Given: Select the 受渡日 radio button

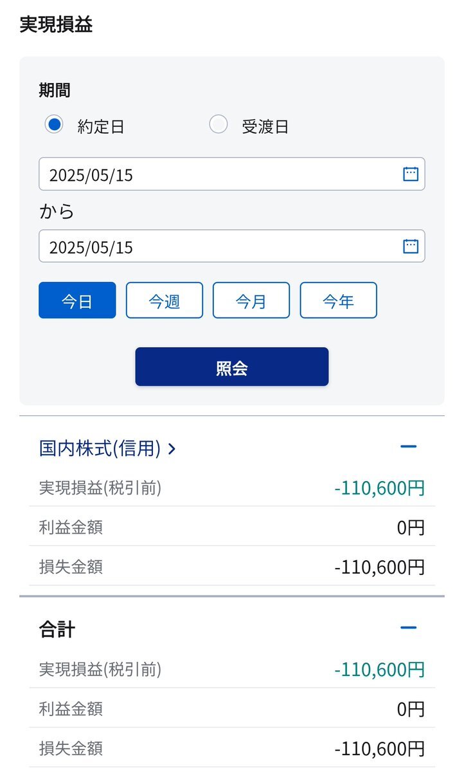Looking at the screenshot, I should 219,124.
